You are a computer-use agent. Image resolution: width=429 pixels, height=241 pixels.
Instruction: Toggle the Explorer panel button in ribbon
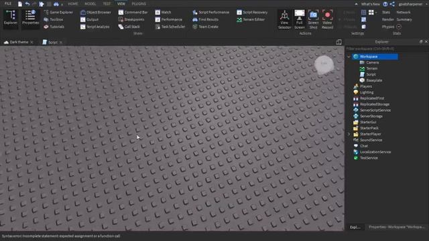click(x=11, y=18)
